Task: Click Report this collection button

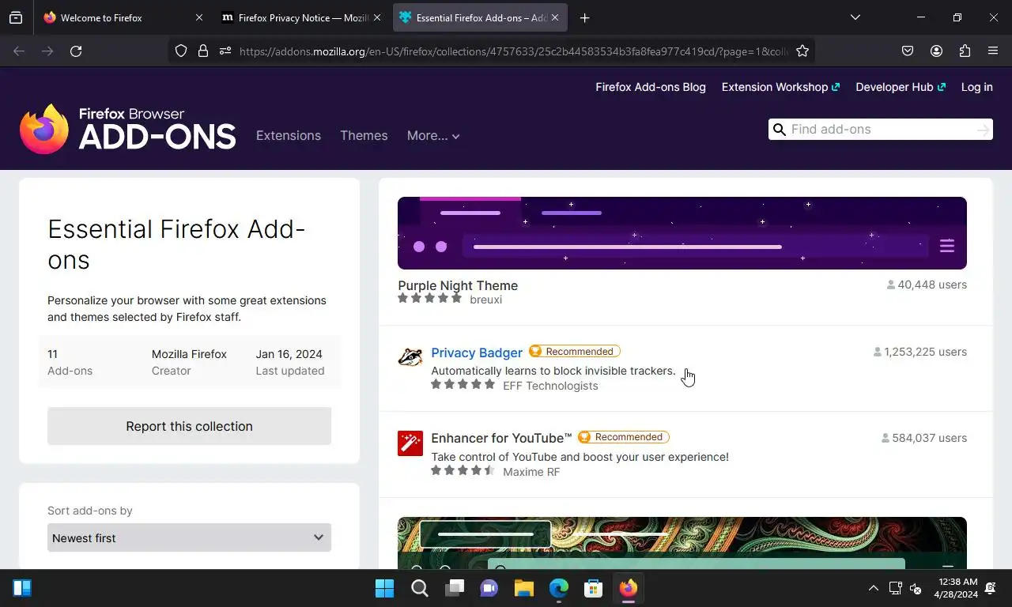Action: [189, 426]
